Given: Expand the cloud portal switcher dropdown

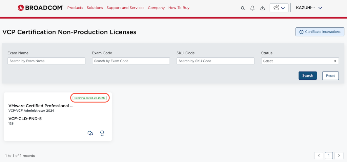Looking at the screenshot, I should tap(279, 8).
